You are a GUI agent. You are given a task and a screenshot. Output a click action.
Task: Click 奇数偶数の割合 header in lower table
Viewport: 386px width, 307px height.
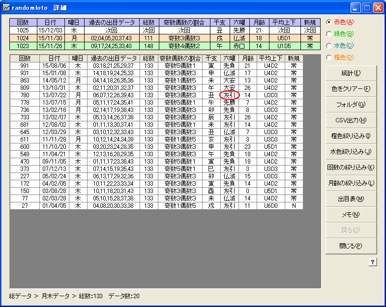pos(180,58)
